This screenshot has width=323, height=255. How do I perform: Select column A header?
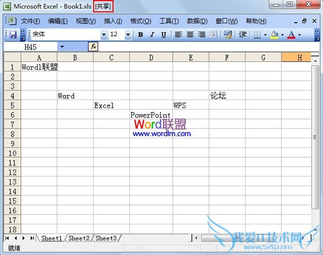[x=39, y=58]
